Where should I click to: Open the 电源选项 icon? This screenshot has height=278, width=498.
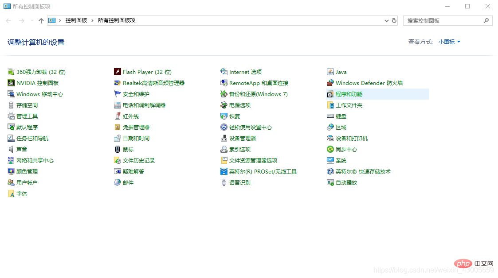click(224, 105)
